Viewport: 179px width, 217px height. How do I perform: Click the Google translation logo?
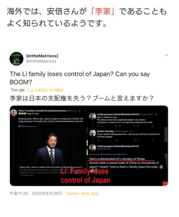point(18,90)
